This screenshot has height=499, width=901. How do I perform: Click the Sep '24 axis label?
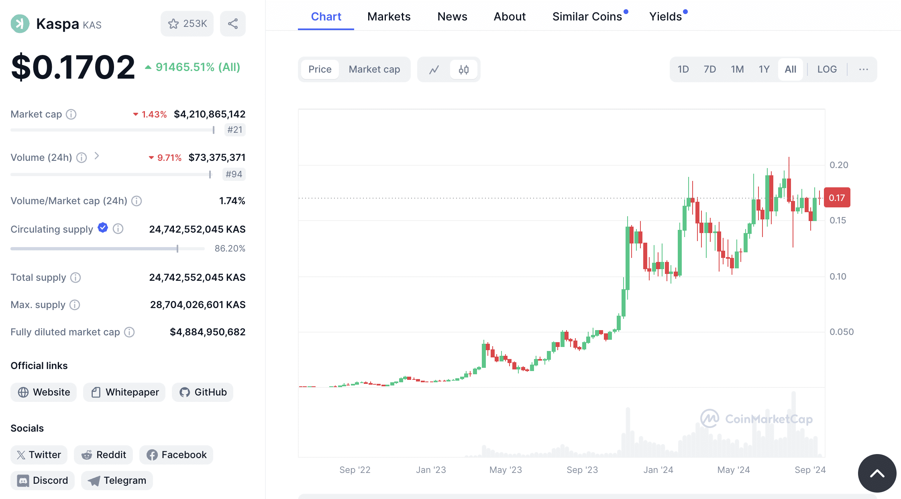click(810, 470)
